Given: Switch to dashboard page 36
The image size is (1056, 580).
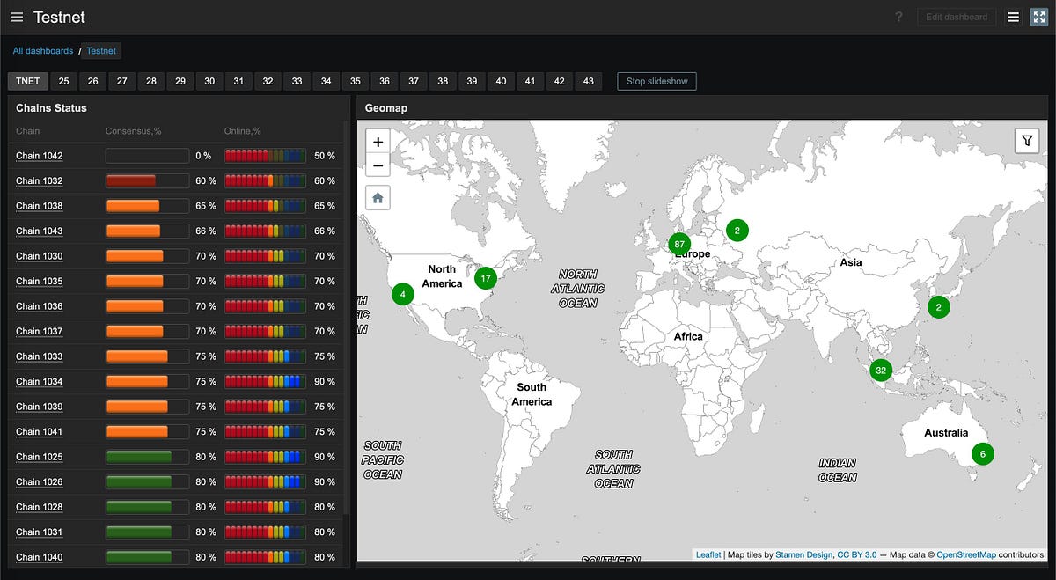Looking at the screenshot, I should pyautogui.click(x=385, y=81).
